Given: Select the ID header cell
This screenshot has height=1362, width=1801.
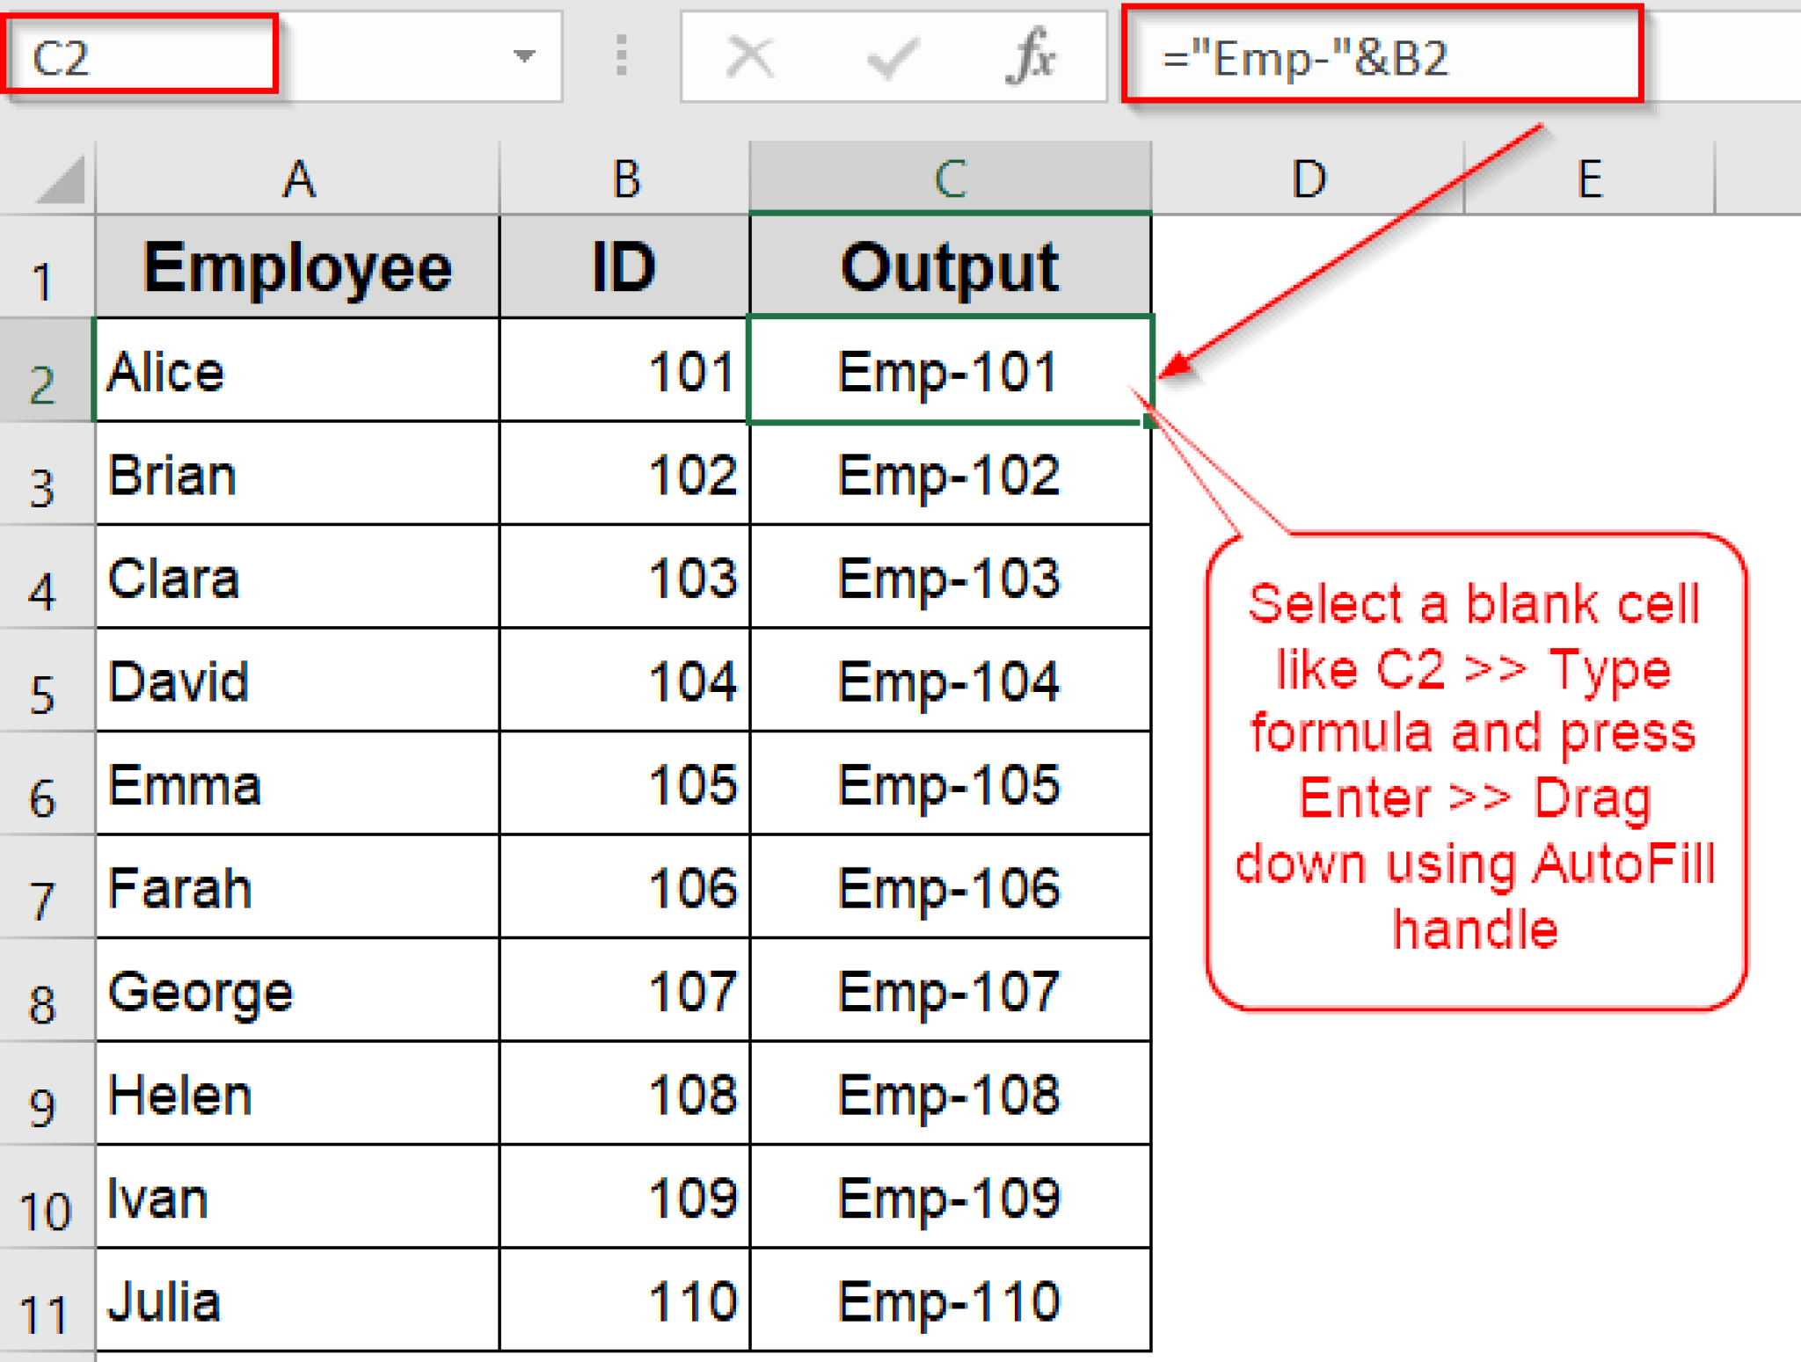Looking at the screenshot, I should [623, 266].
